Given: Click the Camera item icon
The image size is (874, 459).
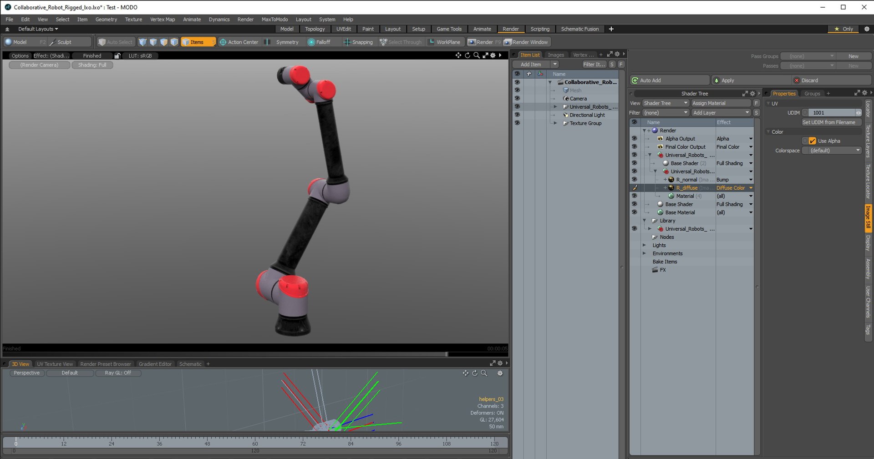Looking at the screenshot, I should (566, 98).
